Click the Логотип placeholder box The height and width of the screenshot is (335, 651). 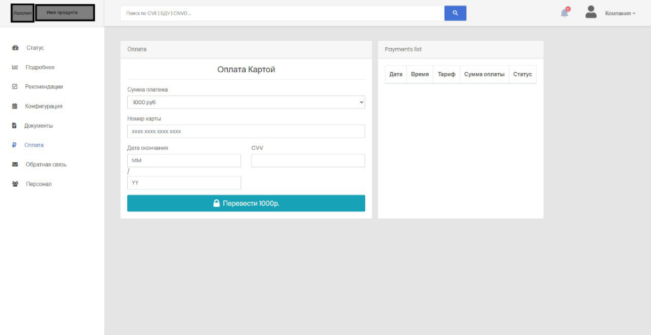22,13
